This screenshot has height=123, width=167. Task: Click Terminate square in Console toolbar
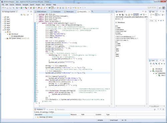tap(117, 15)
